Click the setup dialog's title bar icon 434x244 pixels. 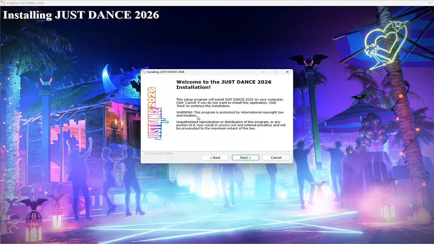pyautogui.click(x=144, y=72)
